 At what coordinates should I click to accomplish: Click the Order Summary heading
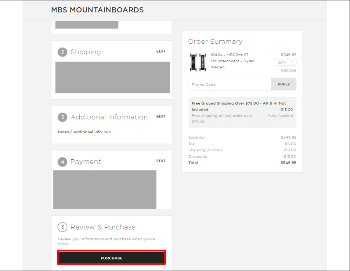(x=215, y=41)
